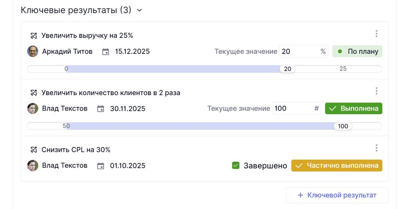
Task: Open the three-dot menu for the clients key result
Action: point(376,91)
